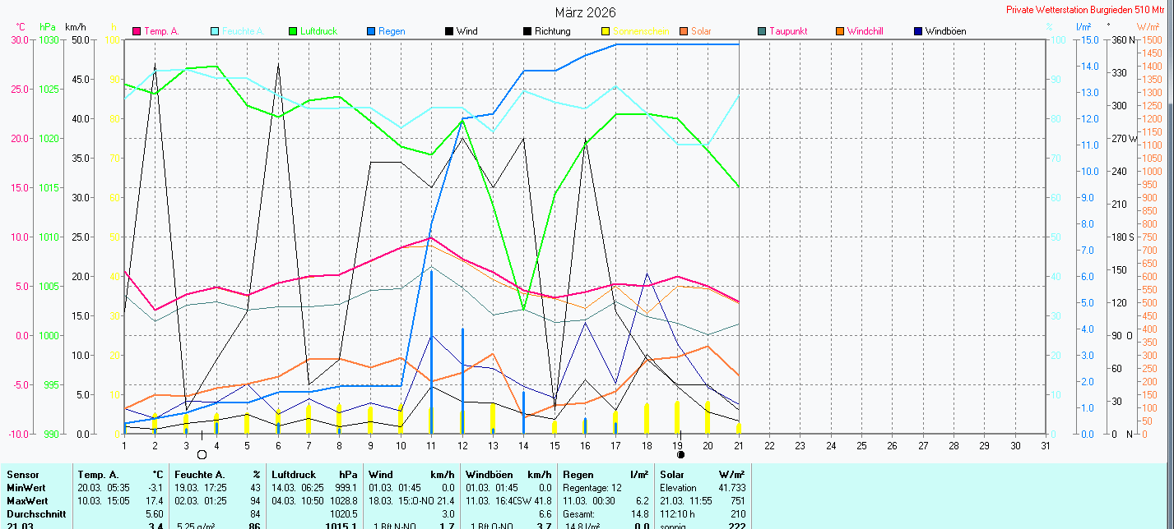Screen dimensions: 1174x529
Task: Click the pink Temp. A. legend square
Action: click(x=137, y=31)
